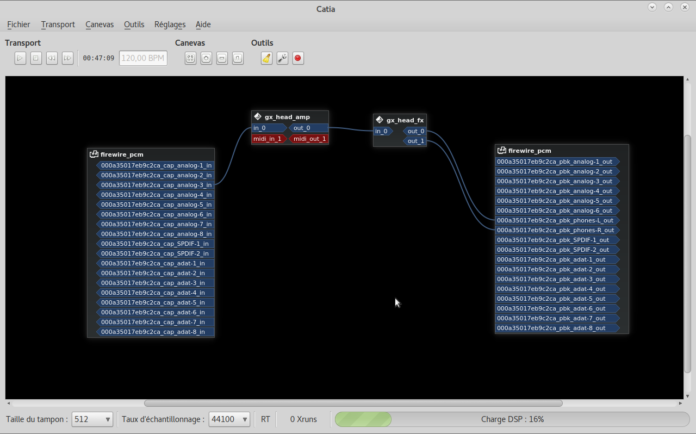This screenshot has width=696, height=434.
Task: Click the 0 Xruns counter
Action: 303,419
